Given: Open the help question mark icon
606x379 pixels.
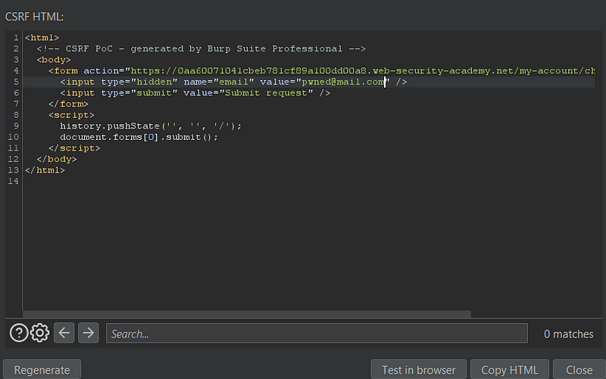Looking at the screenshot, I should click(19, 333).
